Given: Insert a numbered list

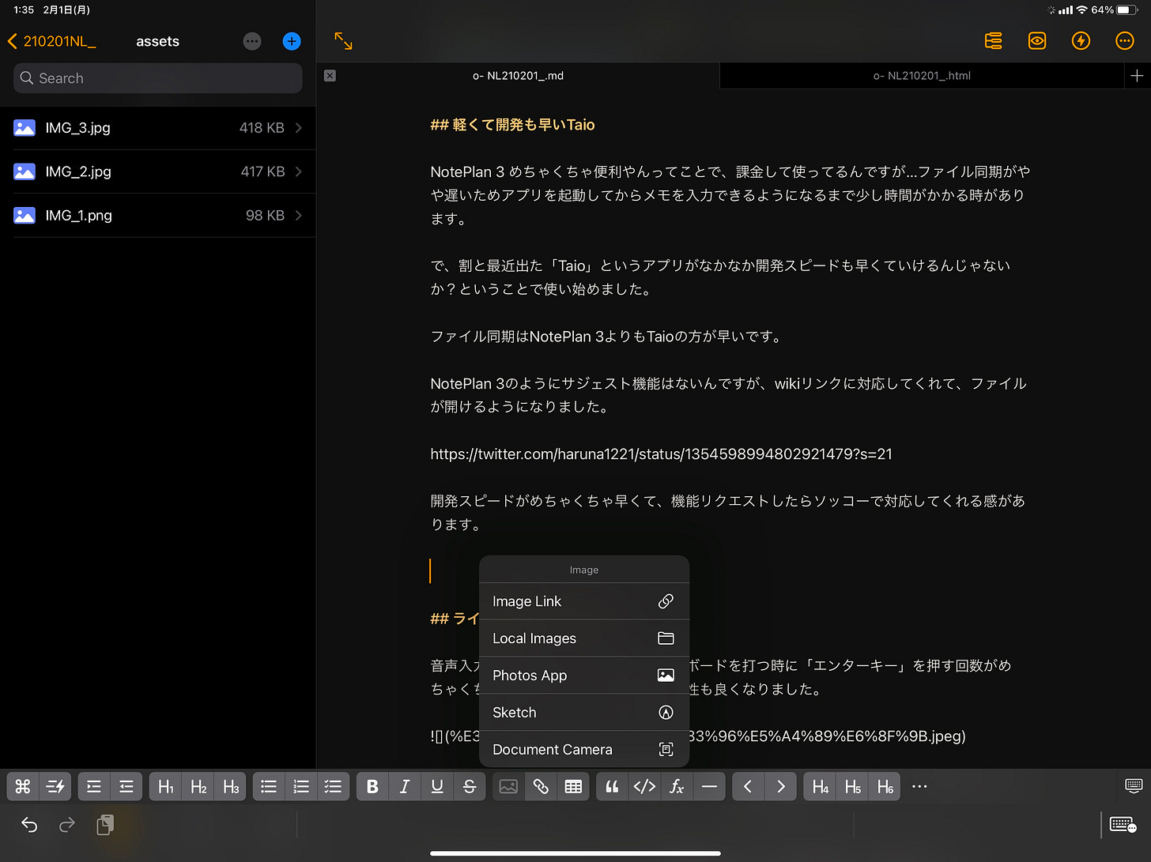Looking at the screenshot, I should click(301, 786).
